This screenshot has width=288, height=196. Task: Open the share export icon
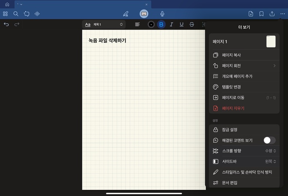pos(272,14)
